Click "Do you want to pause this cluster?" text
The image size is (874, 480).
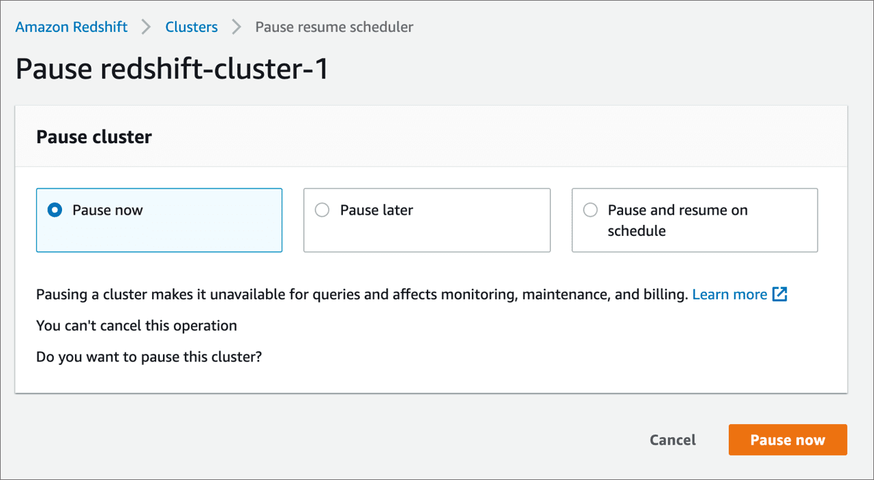pyautogui.click(x=149, y=357)
